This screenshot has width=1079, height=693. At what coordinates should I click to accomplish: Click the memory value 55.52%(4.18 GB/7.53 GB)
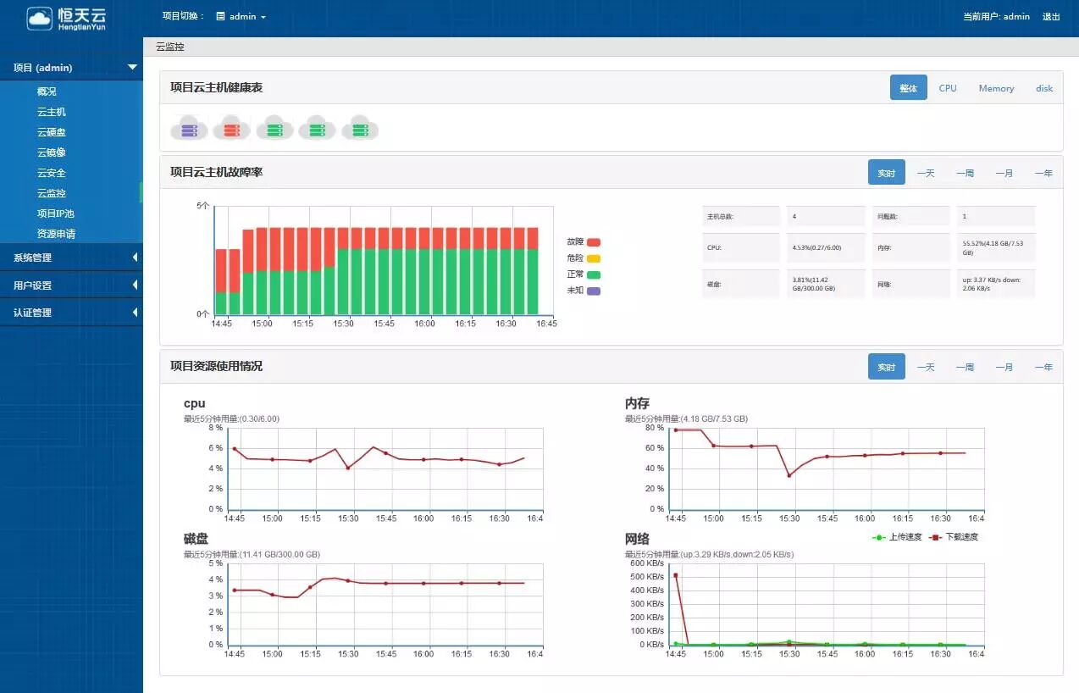tap(992, 248)
